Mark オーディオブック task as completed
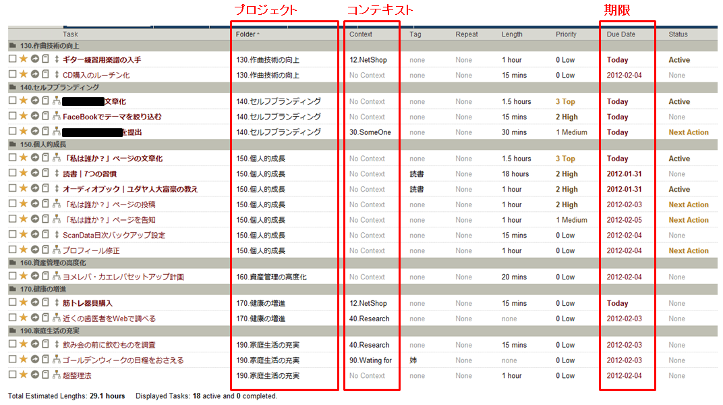The width and height of the screenshot is (723, 405). [13, 189]
